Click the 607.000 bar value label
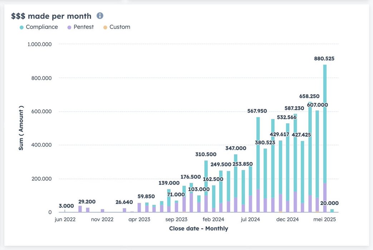 tap(317, 105)
